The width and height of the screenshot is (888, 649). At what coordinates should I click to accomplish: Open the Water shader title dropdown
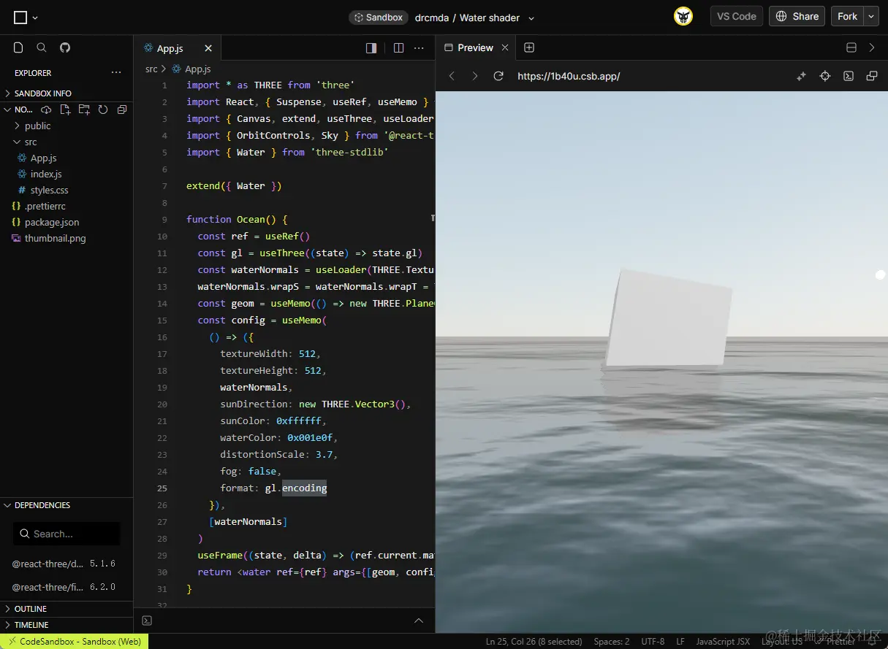pos(531,18)
